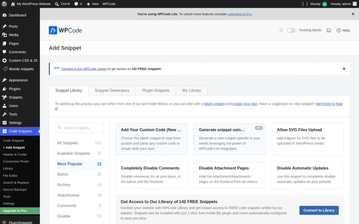359x224 pixels.
Task: Open FluentSnippets in sidebar
Action: tap(20, 222)
